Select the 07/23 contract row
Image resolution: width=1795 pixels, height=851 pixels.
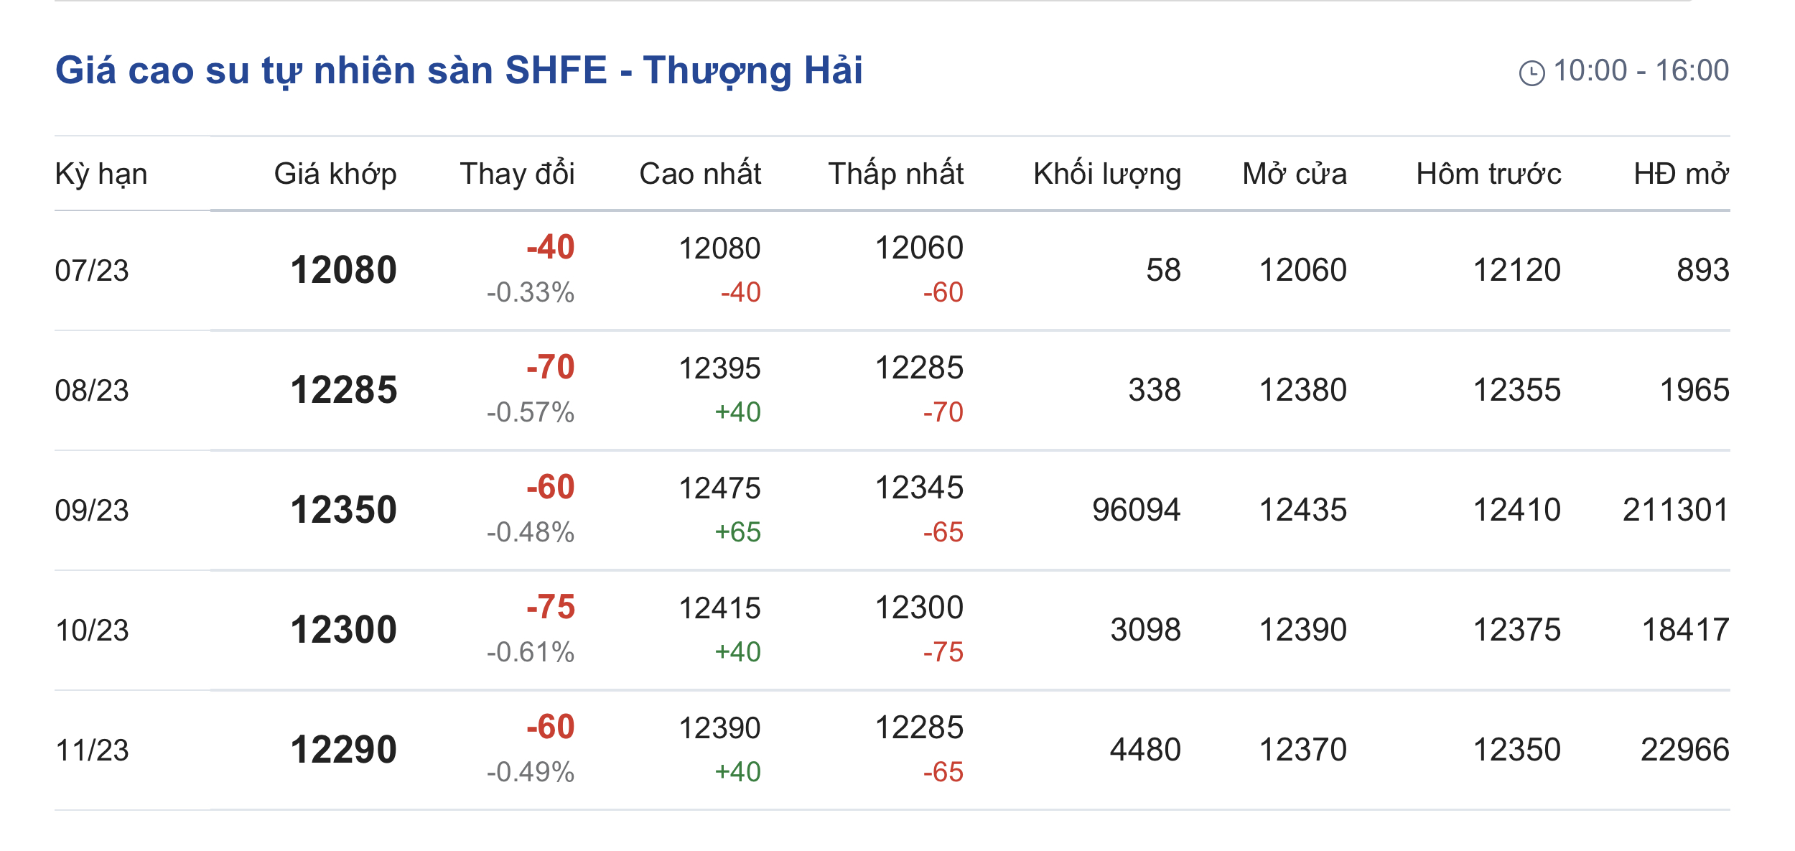[x=892, y=271]
